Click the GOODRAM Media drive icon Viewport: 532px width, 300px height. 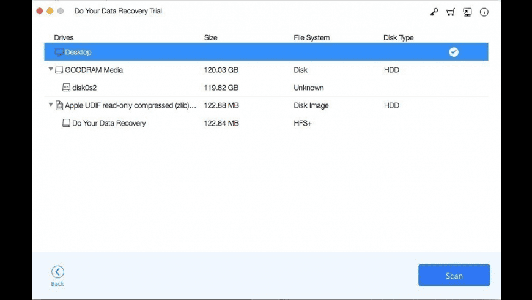coord(59,70)
